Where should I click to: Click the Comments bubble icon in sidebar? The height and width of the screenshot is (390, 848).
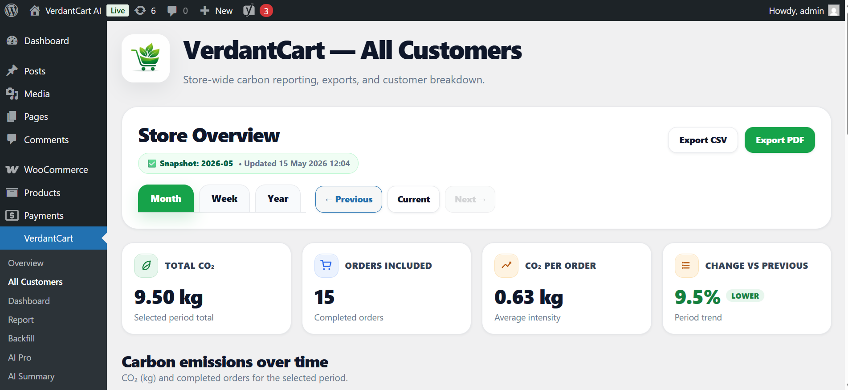coord(12,139)
